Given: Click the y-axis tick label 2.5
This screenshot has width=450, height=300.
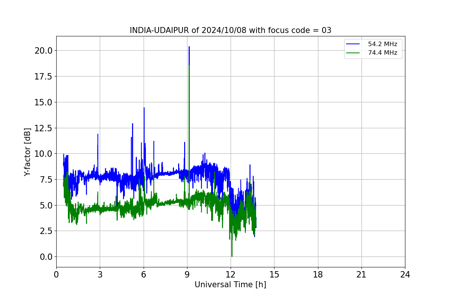Looking at the screenshot, I should click(x=46, y=231).
